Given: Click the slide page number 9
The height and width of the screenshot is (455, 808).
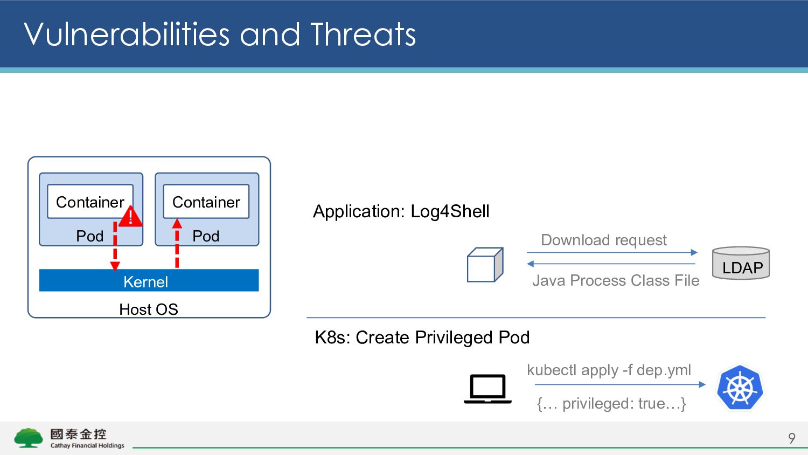Looking at the screenshot, I should (x=791, y=438).
